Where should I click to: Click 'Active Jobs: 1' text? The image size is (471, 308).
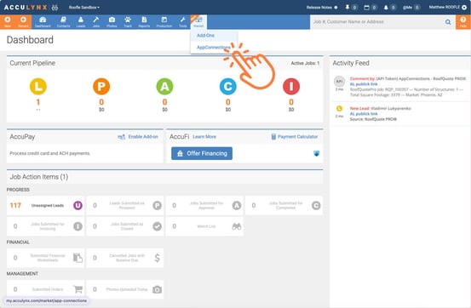[305, 63]
